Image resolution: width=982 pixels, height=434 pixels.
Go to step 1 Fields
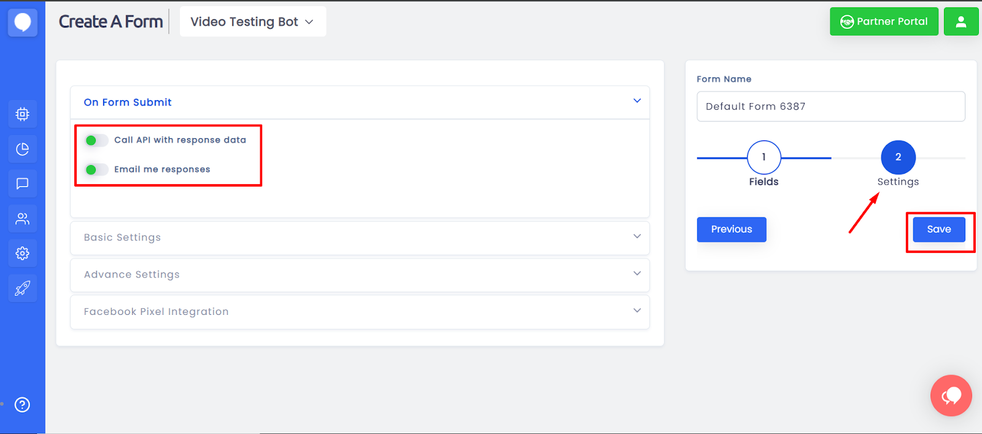coord(764,158)
